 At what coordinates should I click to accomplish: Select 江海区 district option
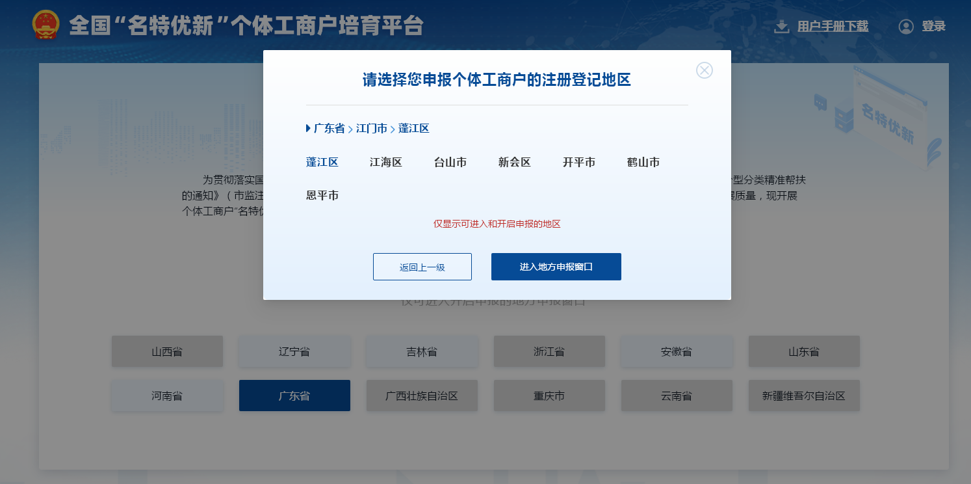point(386,162)
